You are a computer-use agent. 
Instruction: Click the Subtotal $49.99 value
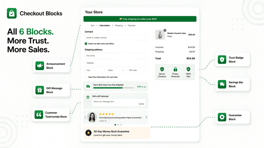[191, 47]
